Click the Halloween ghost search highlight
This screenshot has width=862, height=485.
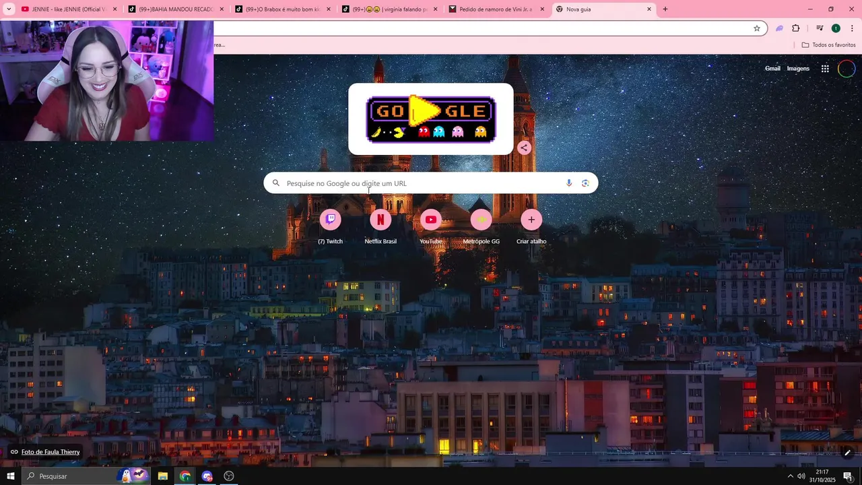point(133,476)
